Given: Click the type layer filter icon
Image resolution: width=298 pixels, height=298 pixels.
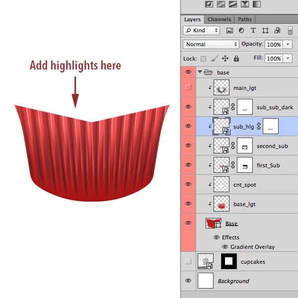Looking at the screenshot, I should click(x=253, y=31).
